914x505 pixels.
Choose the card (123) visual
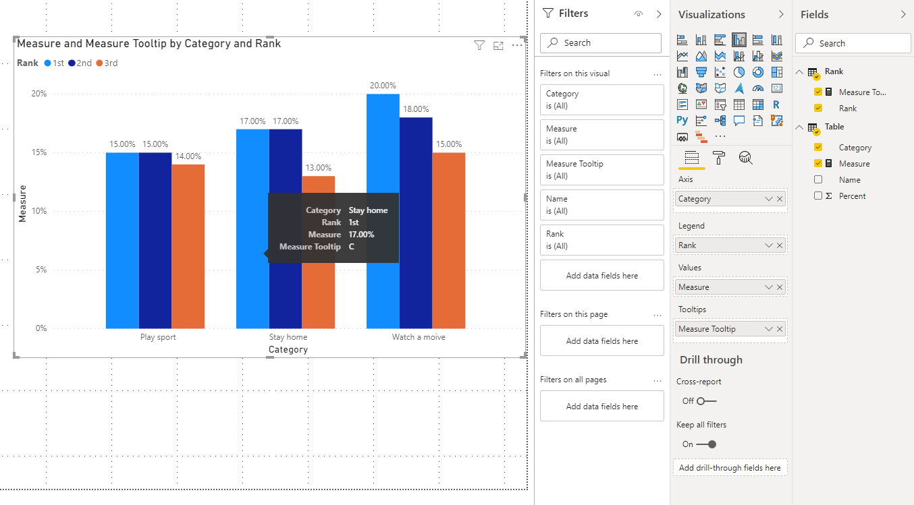click(x=777, y=88)
